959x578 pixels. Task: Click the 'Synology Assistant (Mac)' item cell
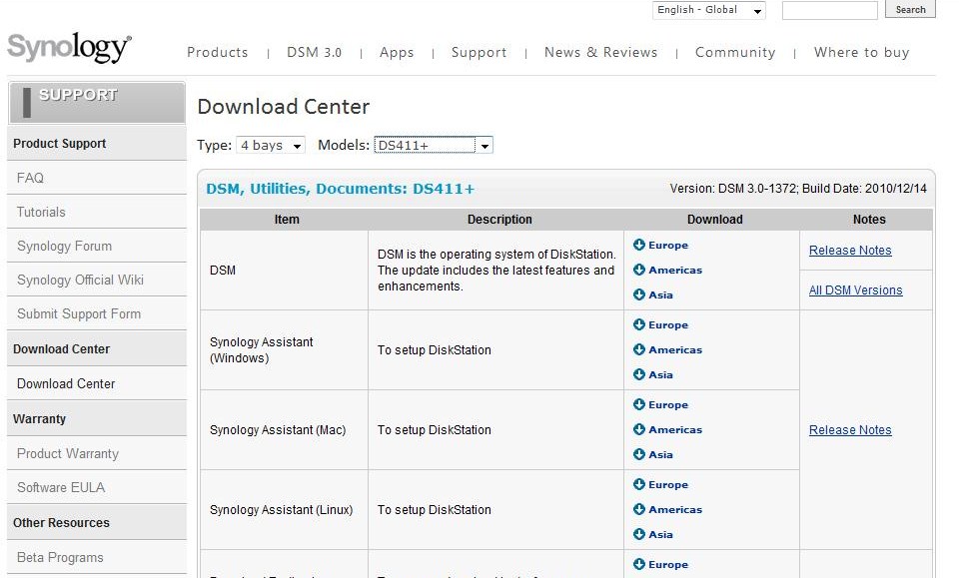click(284, 430)
